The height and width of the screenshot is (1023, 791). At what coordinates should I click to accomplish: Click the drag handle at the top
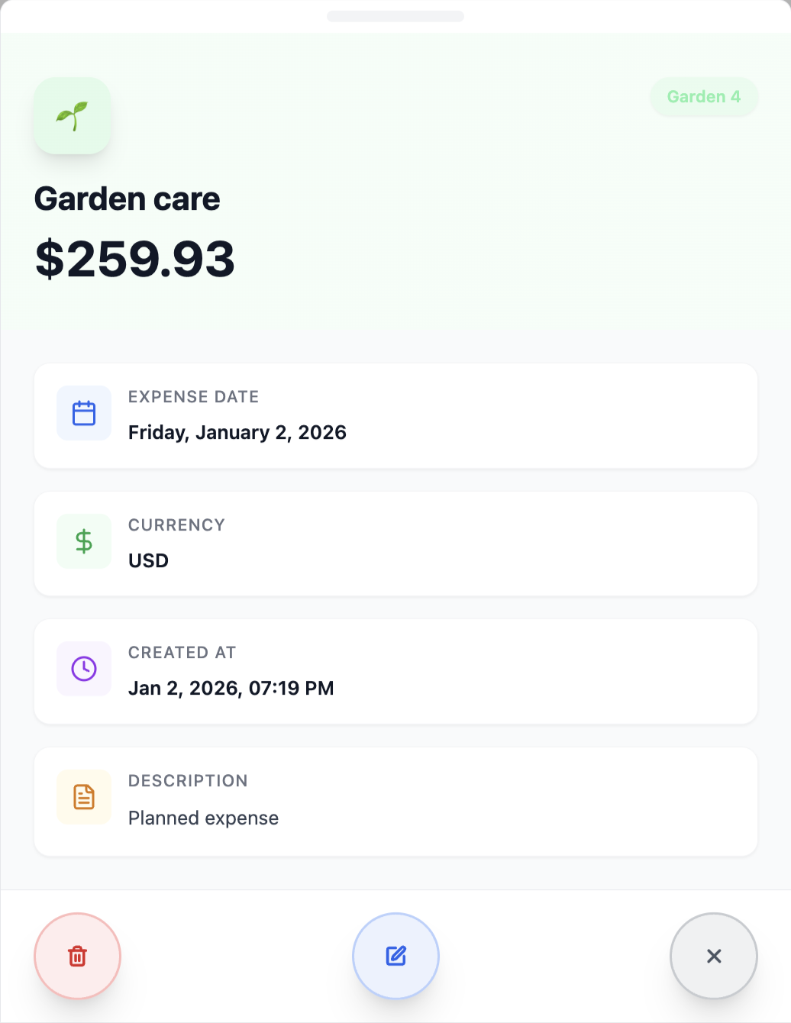click(395, 15)
